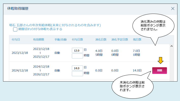Viewport: 180px width, 101px height.
Task: Click the 付与日 column header
Action: [x=16, y=40]
